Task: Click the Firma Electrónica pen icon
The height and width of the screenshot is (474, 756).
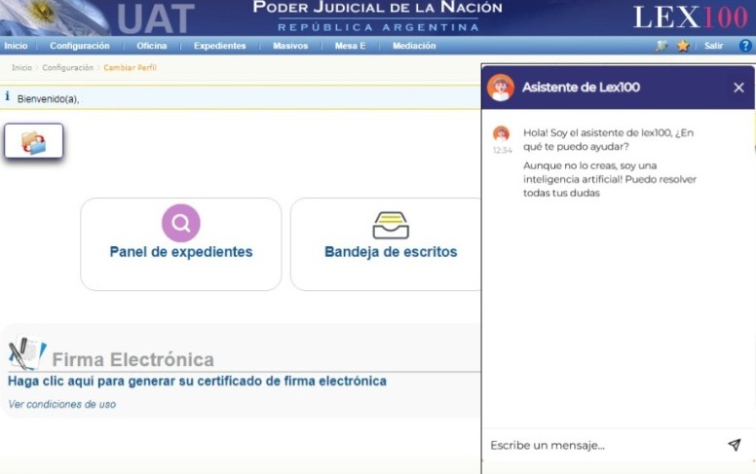Action: (x=26, y=352)
